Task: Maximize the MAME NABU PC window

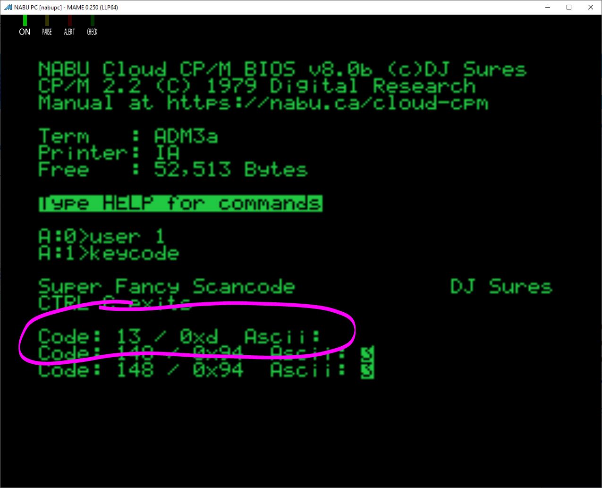Action: point(569,7)
